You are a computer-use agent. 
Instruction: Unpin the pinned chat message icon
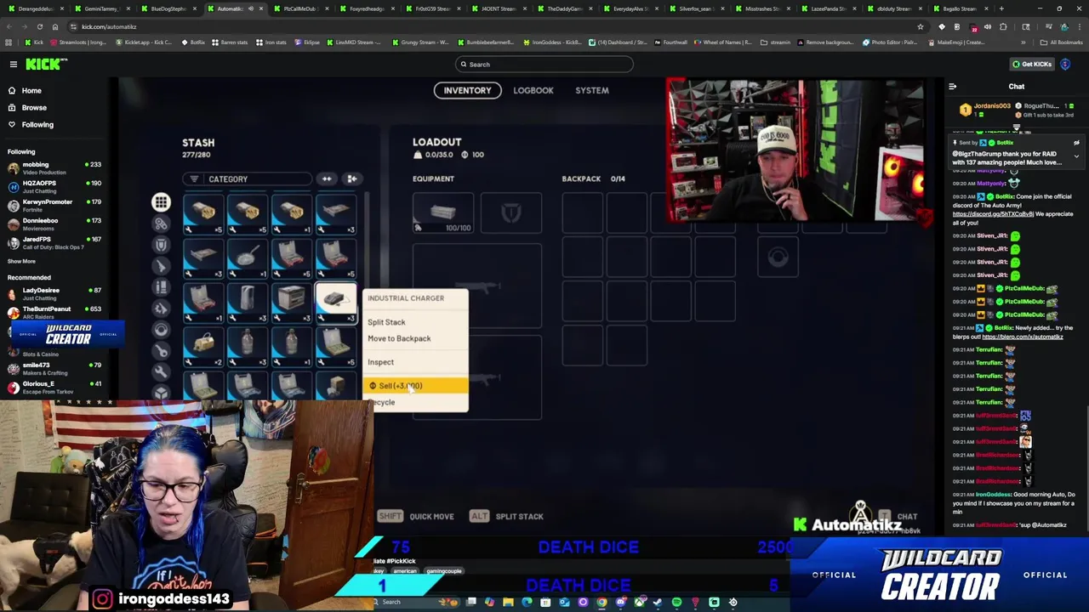pyautogui.click(x=1076, y=143)
